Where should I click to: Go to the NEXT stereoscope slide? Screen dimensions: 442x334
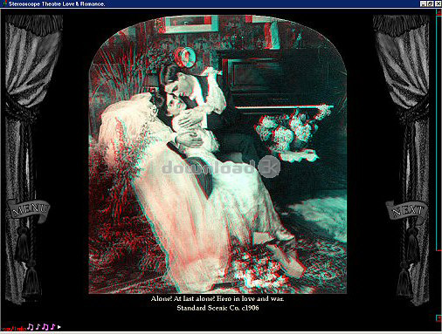coord(408,210)
